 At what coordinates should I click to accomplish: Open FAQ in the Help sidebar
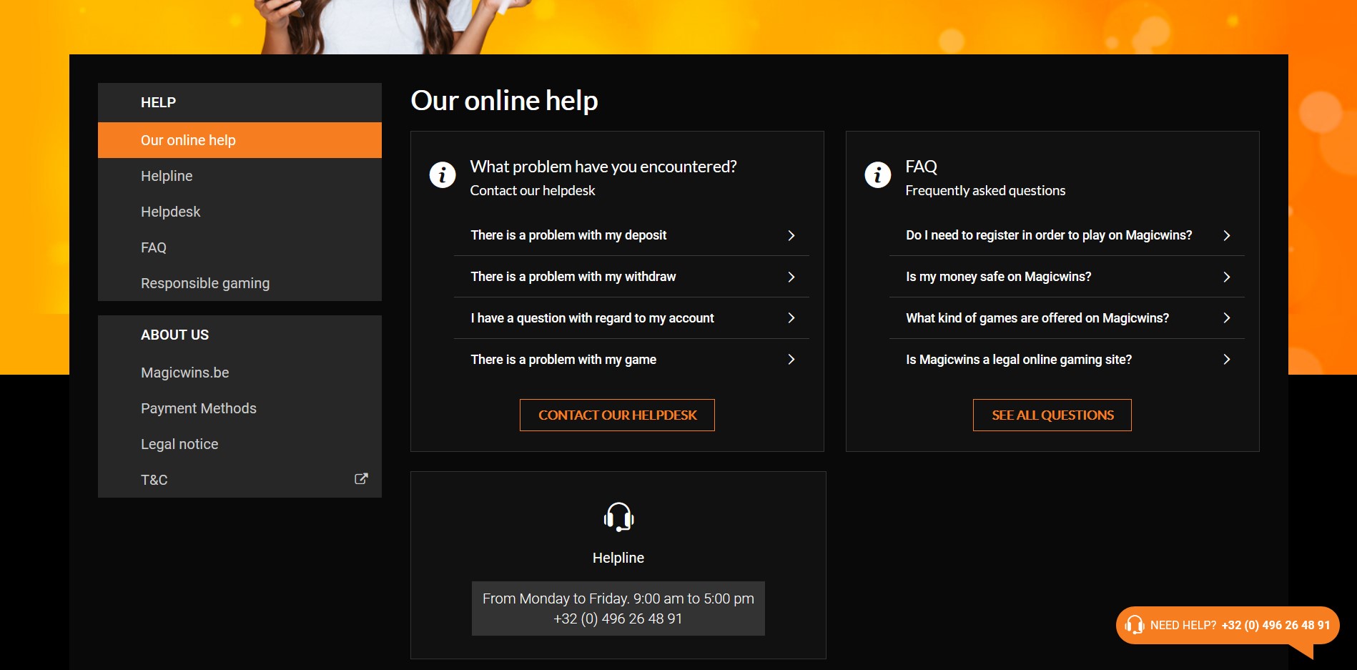coord(240,247)
